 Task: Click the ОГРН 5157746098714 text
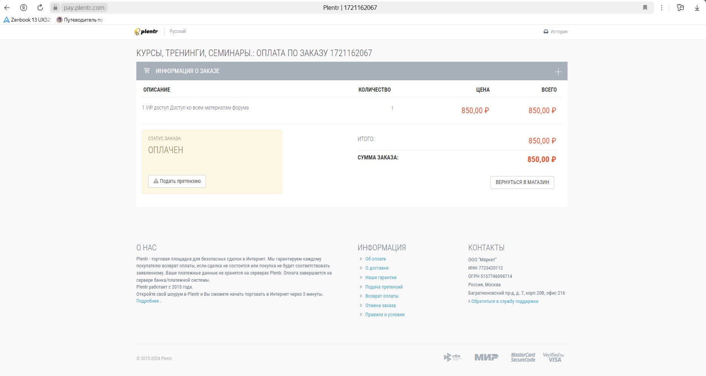tap(490, 276)
